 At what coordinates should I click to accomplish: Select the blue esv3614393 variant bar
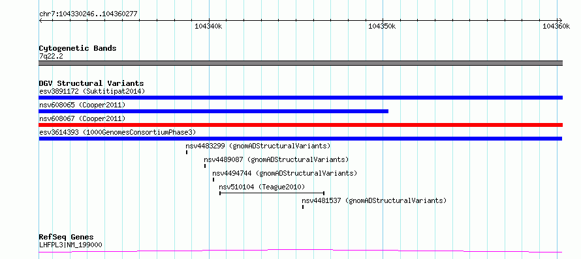(x=300, y=139)
